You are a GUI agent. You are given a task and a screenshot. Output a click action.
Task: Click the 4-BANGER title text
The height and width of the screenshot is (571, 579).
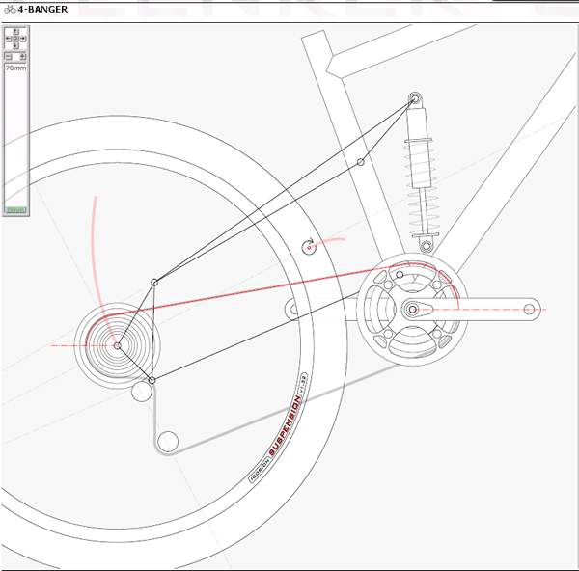(42, 10)
